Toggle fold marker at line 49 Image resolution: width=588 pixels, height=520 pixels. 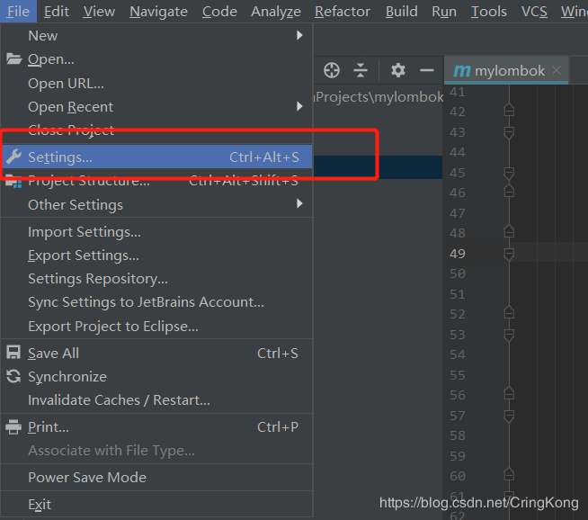(509, 255)
